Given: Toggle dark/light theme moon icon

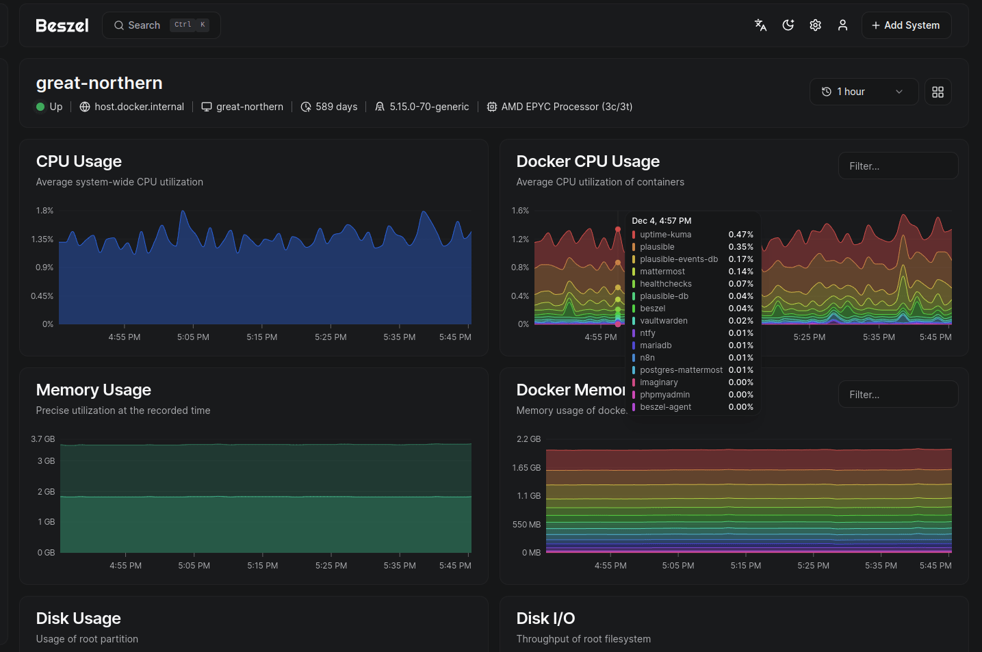Looking at the screenshot, I should coord(788,25).
